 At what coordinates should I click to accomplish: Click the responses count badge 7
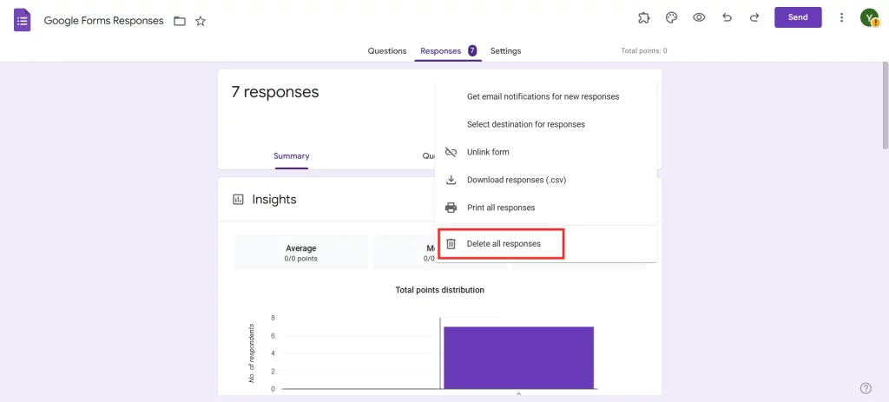[x=472, y=50]
